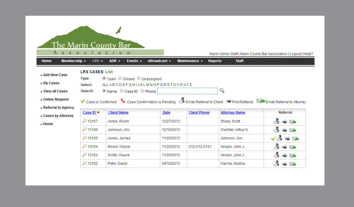Image resolution: width=354 pixels, height=207 pixels.
Task: Expand the ADR menu
Action: click(115, 61)
